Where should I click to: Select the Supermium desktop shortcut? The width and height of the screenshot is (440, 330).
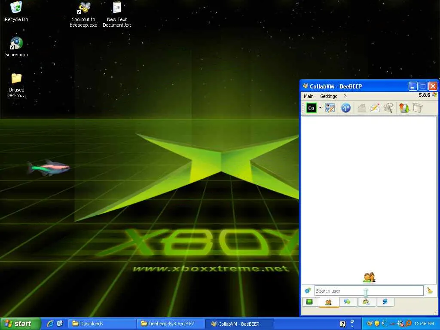click(x=16, y=47)
